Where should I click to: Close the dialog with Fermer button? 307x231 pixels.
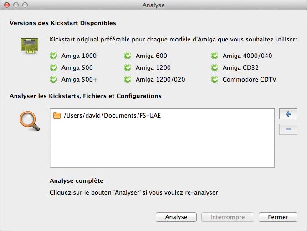pos(278,217)
